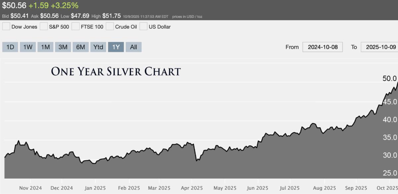Click the To date field

click(x=380, y=47)
